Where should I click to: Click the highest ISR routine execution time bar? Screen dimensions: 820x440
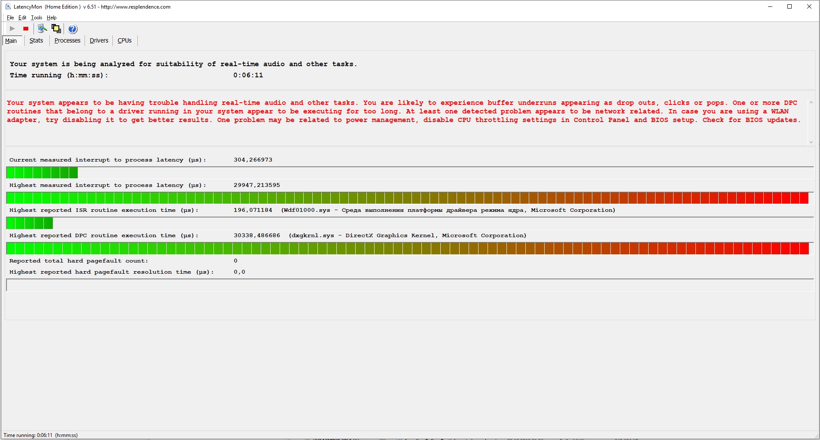click(x=410, y=223)
